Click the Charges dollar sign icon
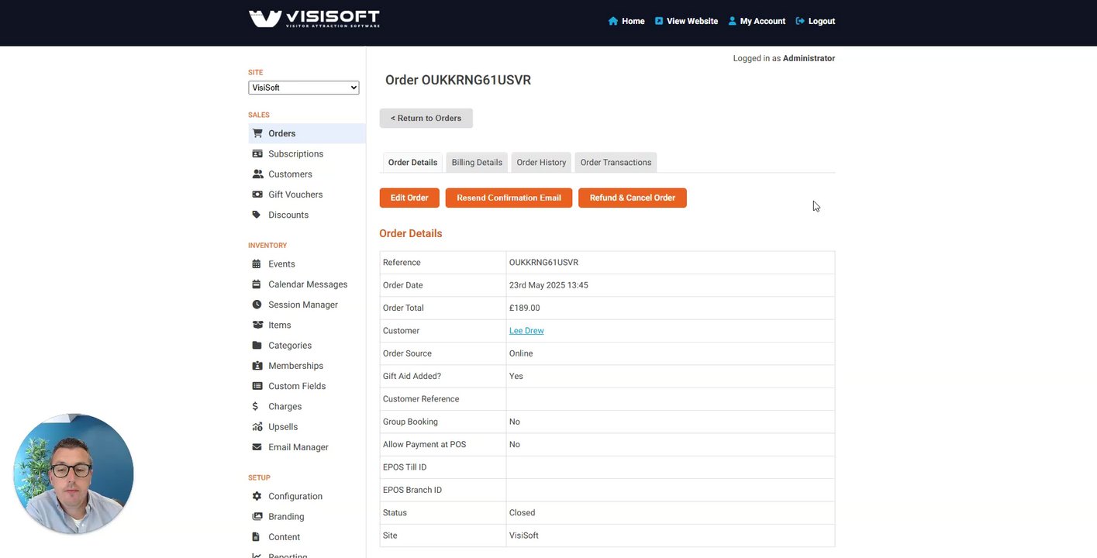Screen dimensions: 1097x558 (256, 406)
